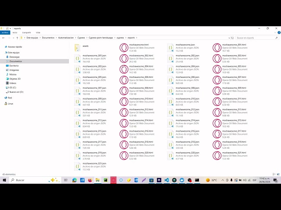Select the mochawesome.html Opera GX icon
Image resolution: width=281 pixels, height=210 pixels.
click(124, 48)
